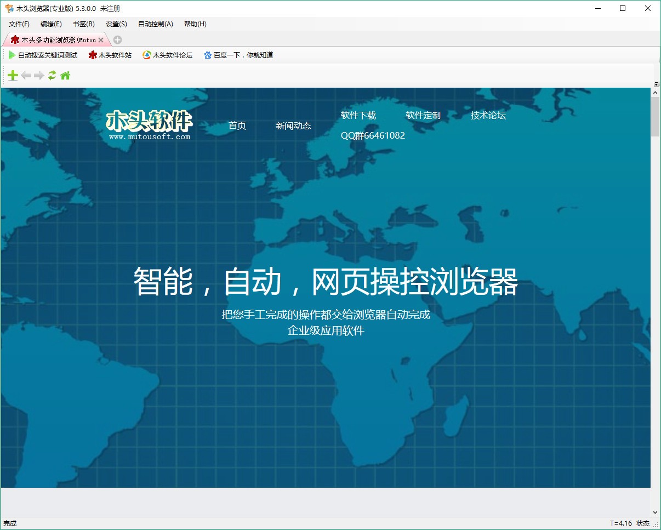Click the green play icon for 自动搜索关键词测试

coord(12,55)
